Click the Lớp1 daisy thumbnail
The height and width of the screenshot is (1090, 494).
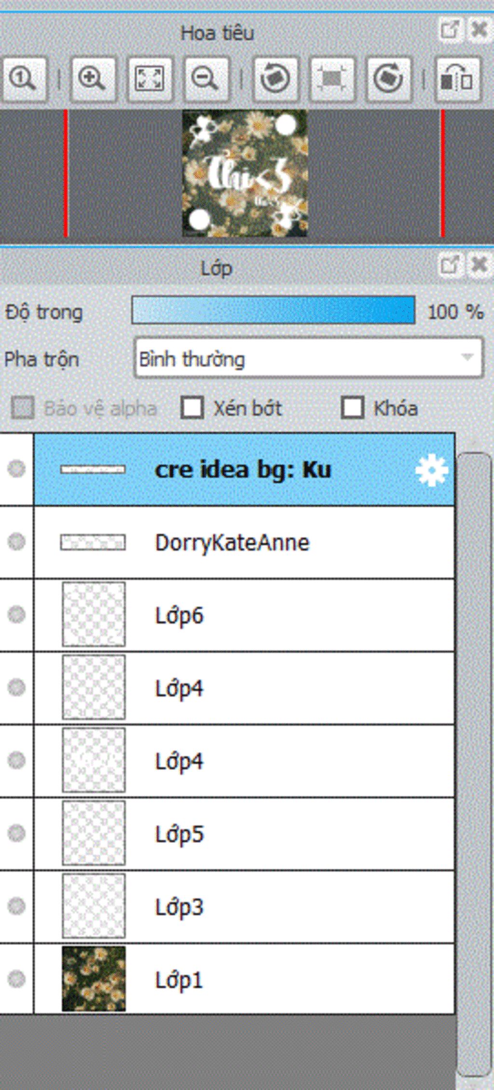[x=94, y=979]
